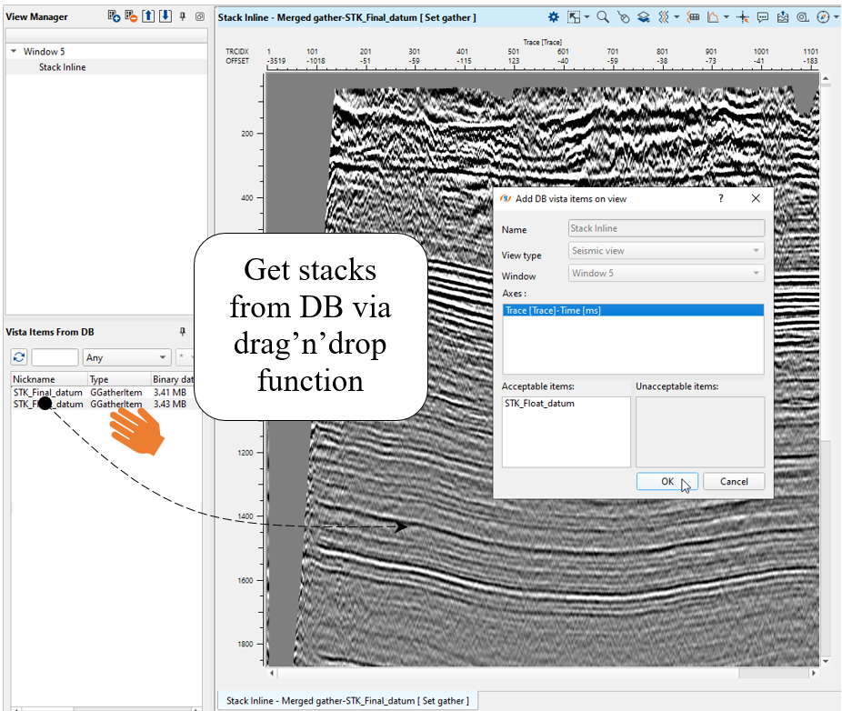
Task: Collapse the Window 5 tree node
Action: point(14,52)
